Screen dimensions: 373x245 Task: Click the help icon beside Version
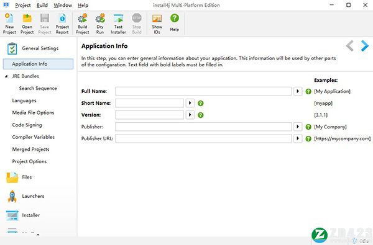tap(201, 115)
